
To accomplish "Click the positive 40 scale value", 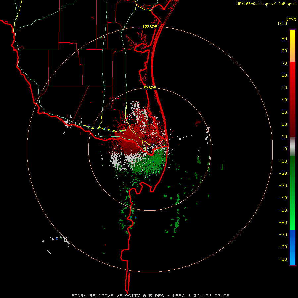I will point(284,100).
